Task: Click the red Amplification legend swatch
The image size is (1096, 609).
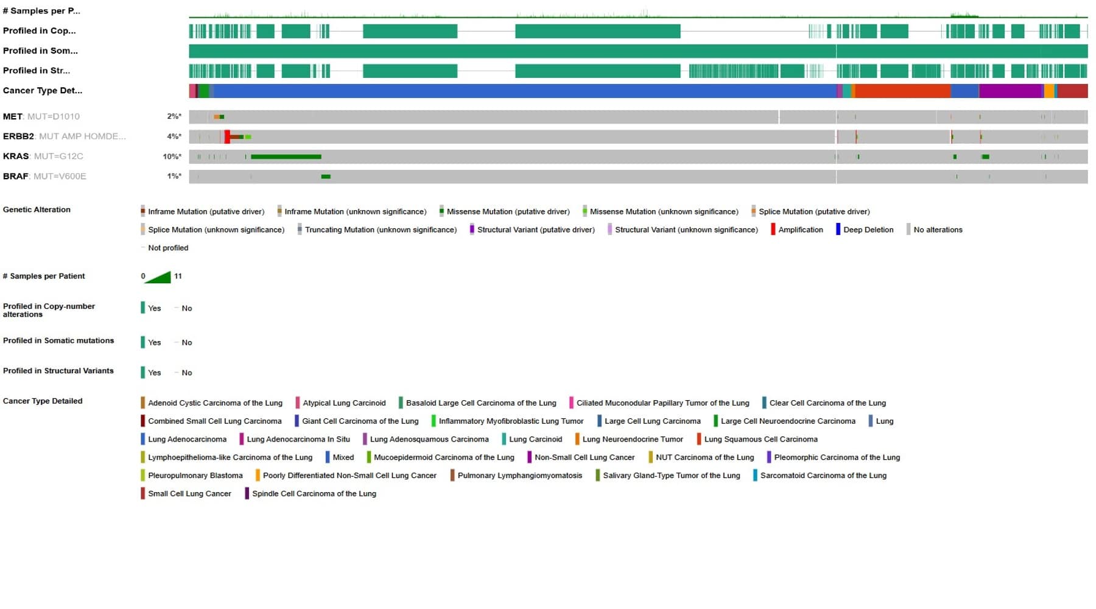Action: (x=773, y=230)
